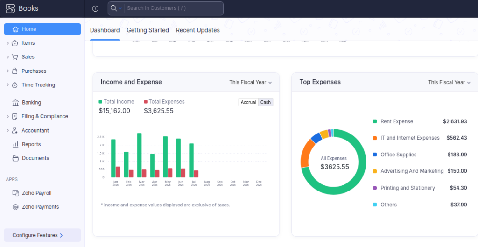Viewport: 478px width, 247px height.
Task: Click the Configure Features button
Action: coord(42,235)
